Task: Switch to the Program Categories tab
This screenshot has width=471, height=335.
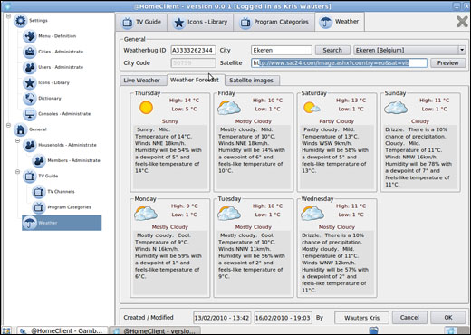Action: click(274, 22)
